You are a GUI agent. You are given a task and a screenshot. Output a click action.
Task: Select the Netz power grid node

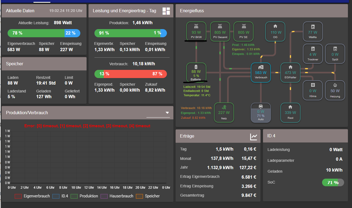coord(224,112)
